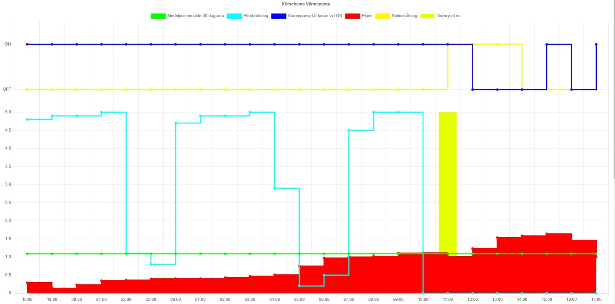Click the ON label on the y-axis
This screenshot has width=615, height=304.
pyautogui.click(x=8, y=44)
